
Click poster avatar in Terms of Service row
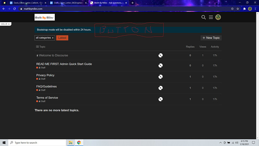(x=161, y=99)
